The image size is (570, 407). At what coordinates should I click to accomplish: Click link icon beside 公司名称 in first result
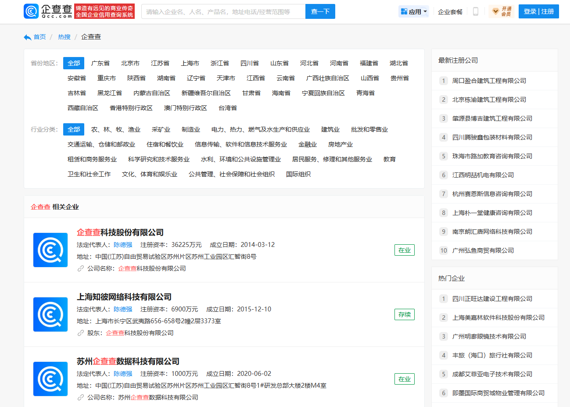(81, 269)
